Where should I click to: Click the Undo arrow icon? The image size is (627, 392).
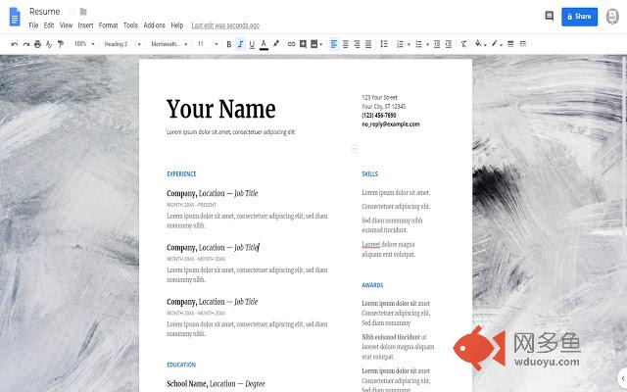pos(15,44)
